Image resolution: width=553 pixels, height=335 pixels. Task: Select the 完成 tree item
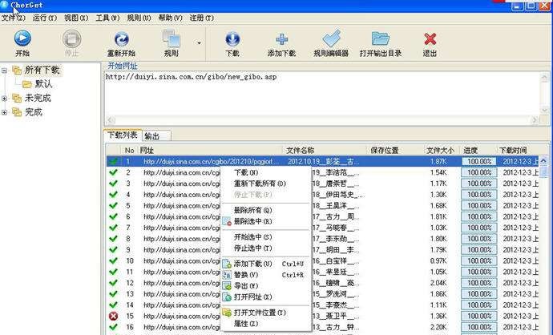(34, 112)
